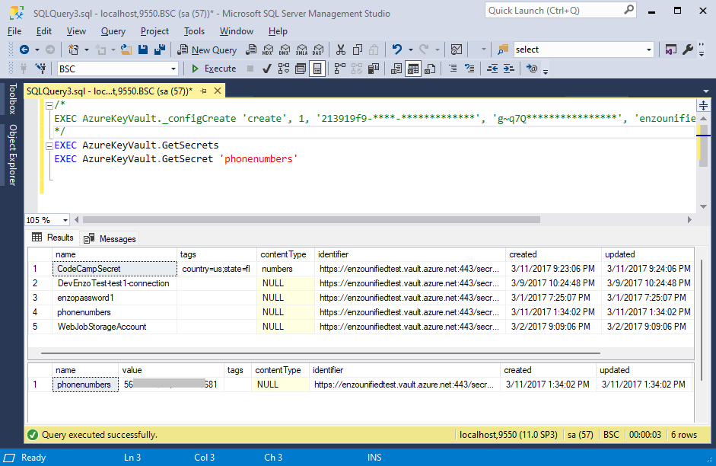Open the Toolbox side tab
The width and height of the screenshot is (716, 466).
12,98
